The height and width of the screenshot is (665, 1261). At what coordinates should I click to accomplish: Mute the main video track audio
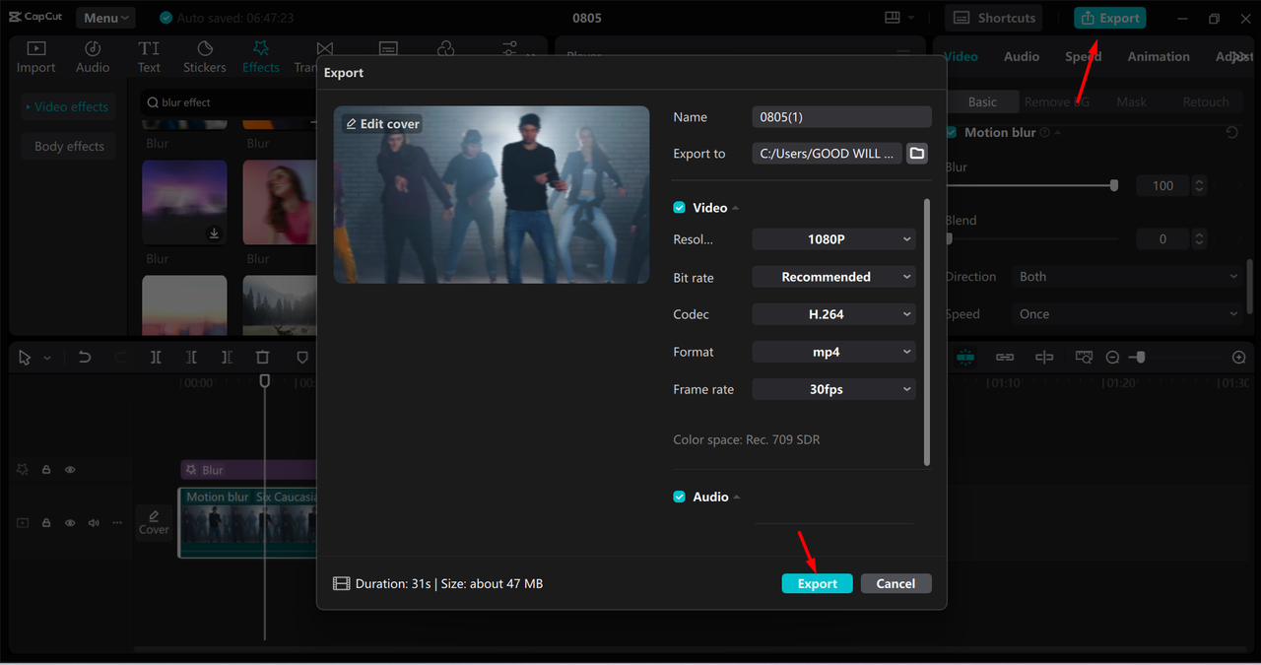[94, 523]
